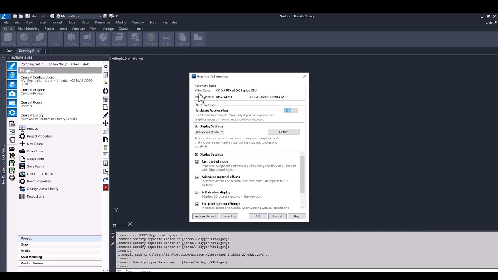Expand the Modeling ribbon panel
The image size is (498, 280).
[9, 39]
